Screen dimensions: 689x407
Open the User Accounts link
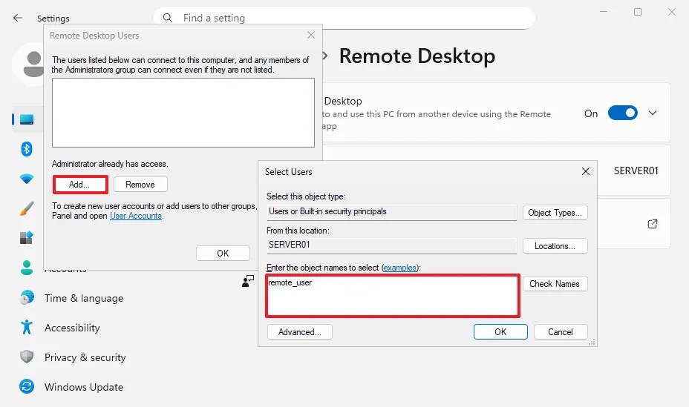click(136, 216)
